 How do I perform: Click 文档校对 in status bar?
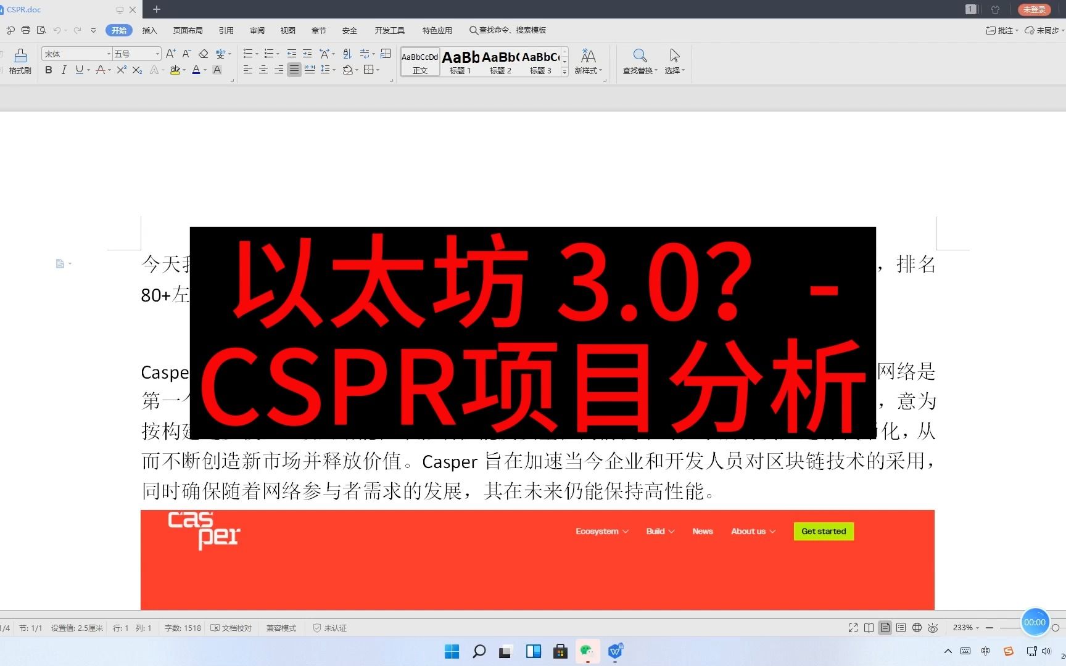(x=231, y=628)
